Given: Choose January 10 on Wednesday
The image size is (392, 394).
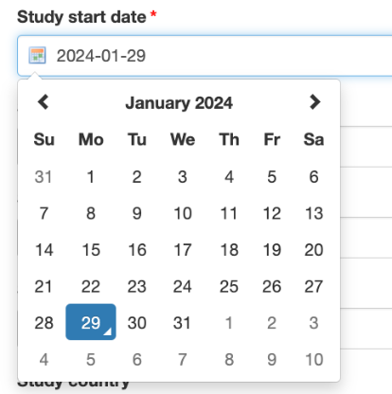Looking at the screenshot, I should point(183,213).
